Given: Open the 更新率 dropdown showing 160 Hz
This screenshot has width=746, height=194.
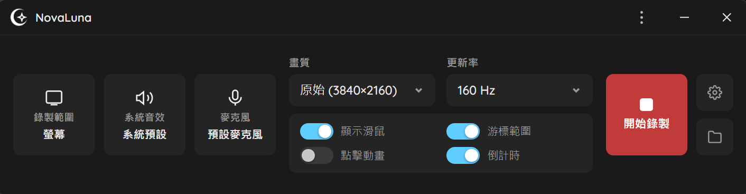Looking at the screenshot, I should point(519,90).
